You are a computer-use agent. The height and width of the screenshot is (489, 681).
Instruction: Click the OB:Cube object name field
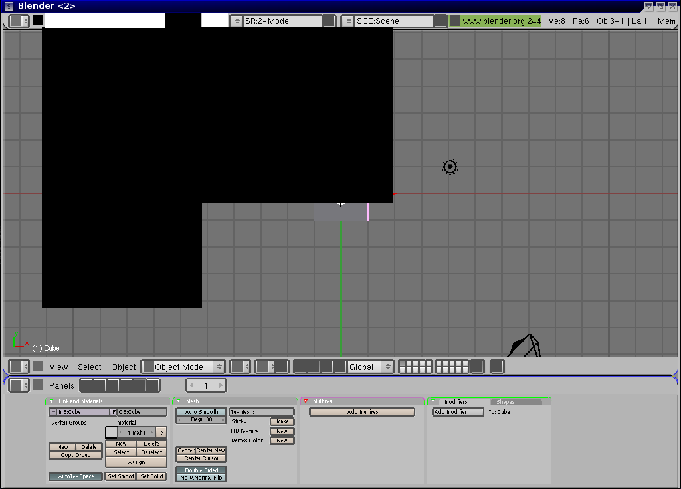pos(142,412)
